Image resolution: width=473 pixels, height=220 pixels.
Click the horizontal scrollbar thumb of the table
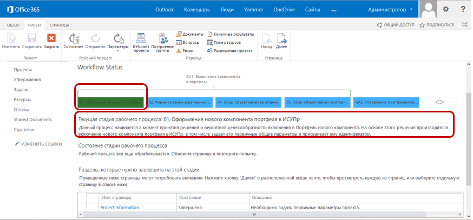pyautogui.click(x=254, y=214)
